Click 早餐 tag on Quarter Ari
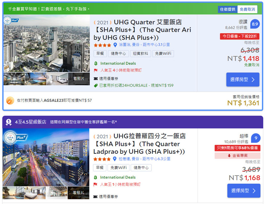The image size is (265, 204). (100, 54)
